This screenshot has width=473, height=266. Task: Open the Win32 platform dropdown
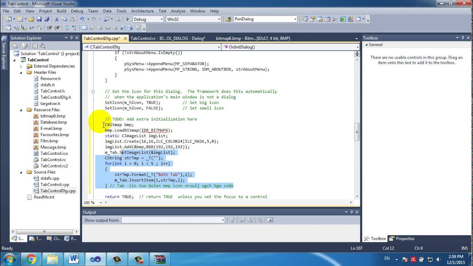click(x=219, y=19)
